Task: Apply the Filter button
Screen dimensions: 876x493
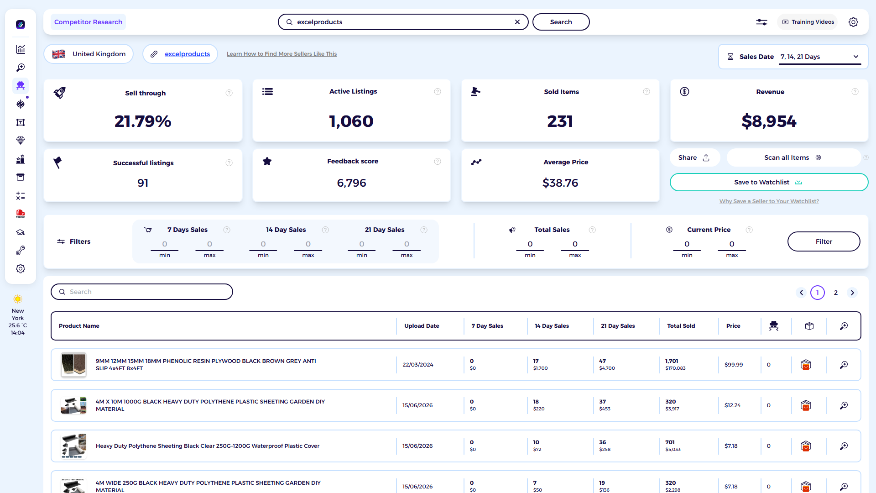Action: [x=824, y=241]
